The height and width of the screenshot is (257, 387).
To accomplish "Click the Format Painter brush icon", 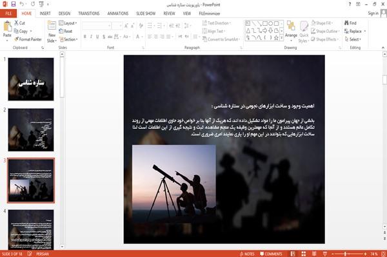I will click(17, 39).
